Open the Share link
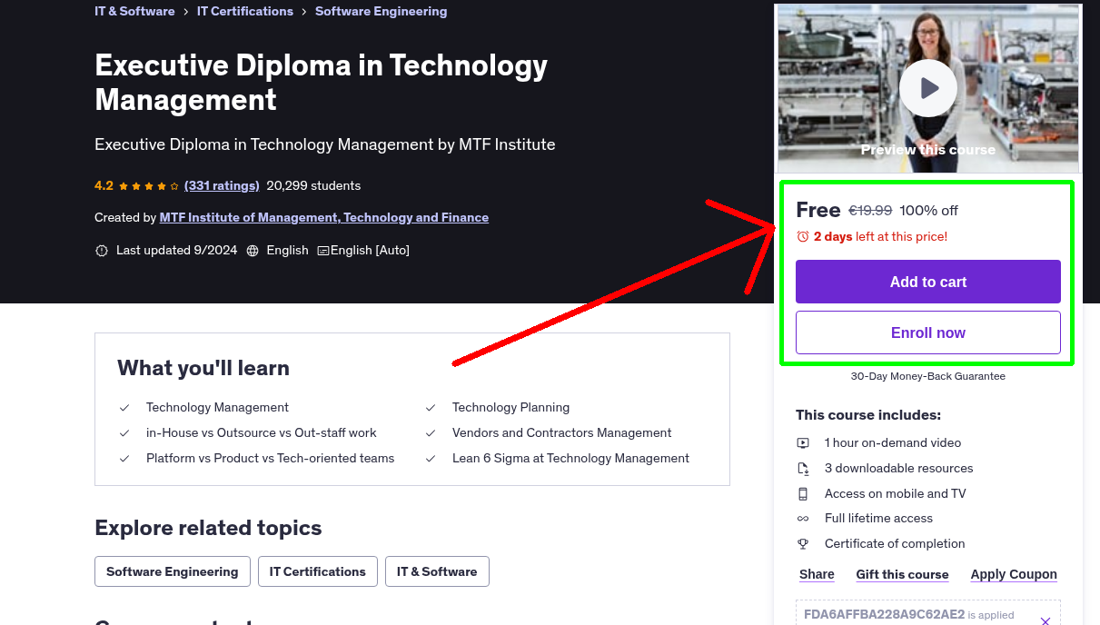 click(x=817, y=574)
